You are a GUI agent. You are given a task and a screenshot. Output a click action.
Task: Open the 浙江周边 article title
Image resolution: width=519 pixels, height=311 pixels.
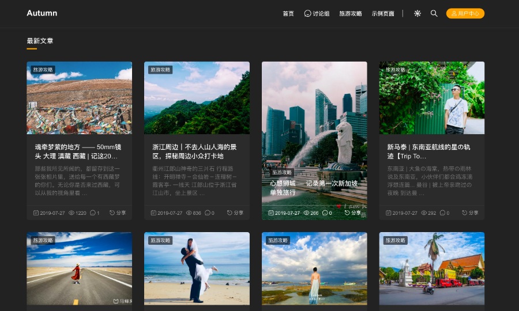click(x=194, y=151)
